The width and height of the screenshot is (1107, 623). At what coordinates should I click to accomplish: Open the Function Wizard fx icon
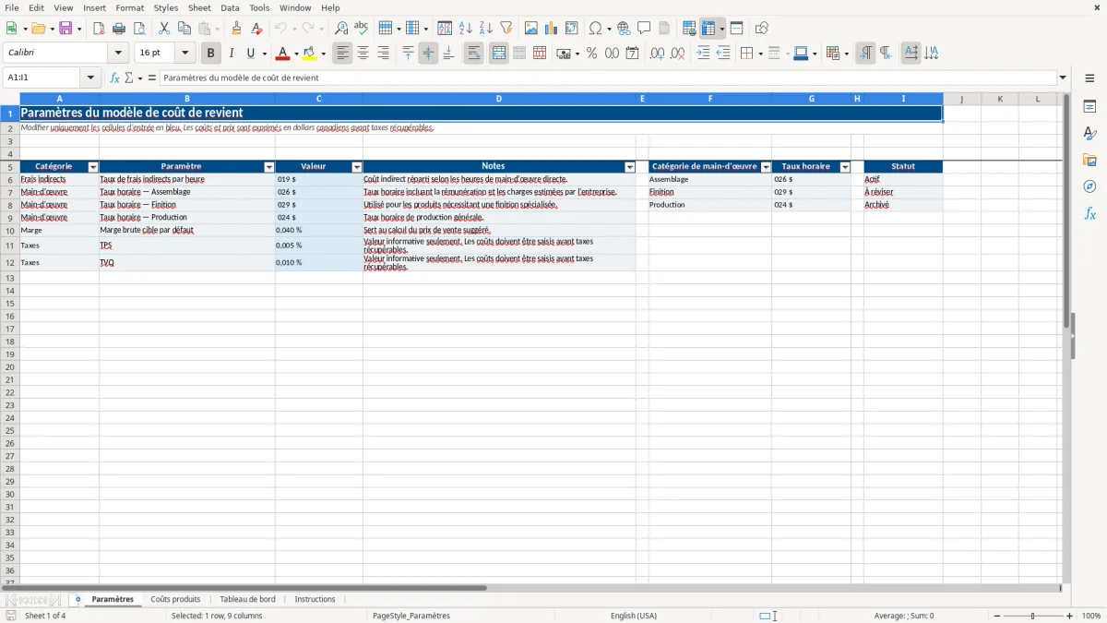tap(114, 78)
